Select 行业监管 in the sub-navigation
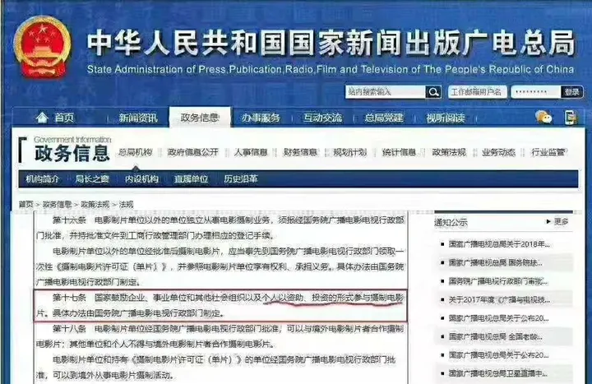Image resolution: width=592 pixels, height=384 pixels. (x=548, y=152)
